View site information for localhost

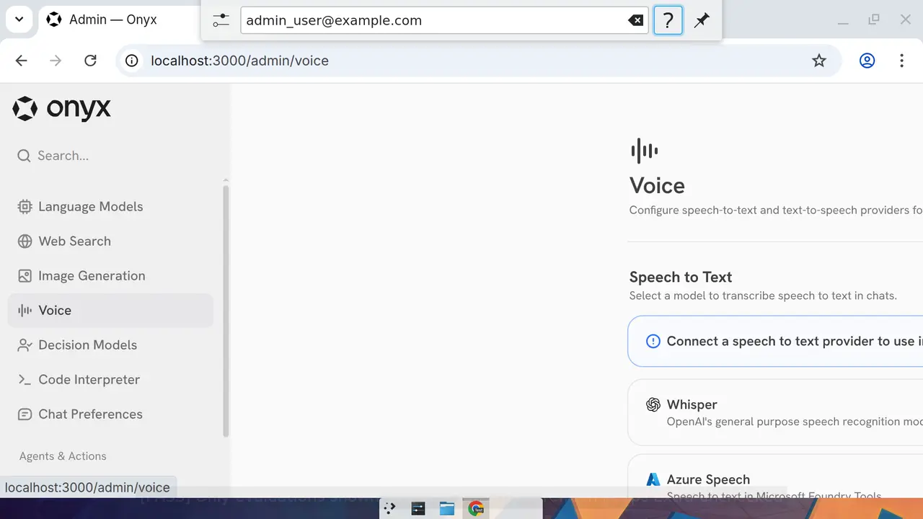132,61
